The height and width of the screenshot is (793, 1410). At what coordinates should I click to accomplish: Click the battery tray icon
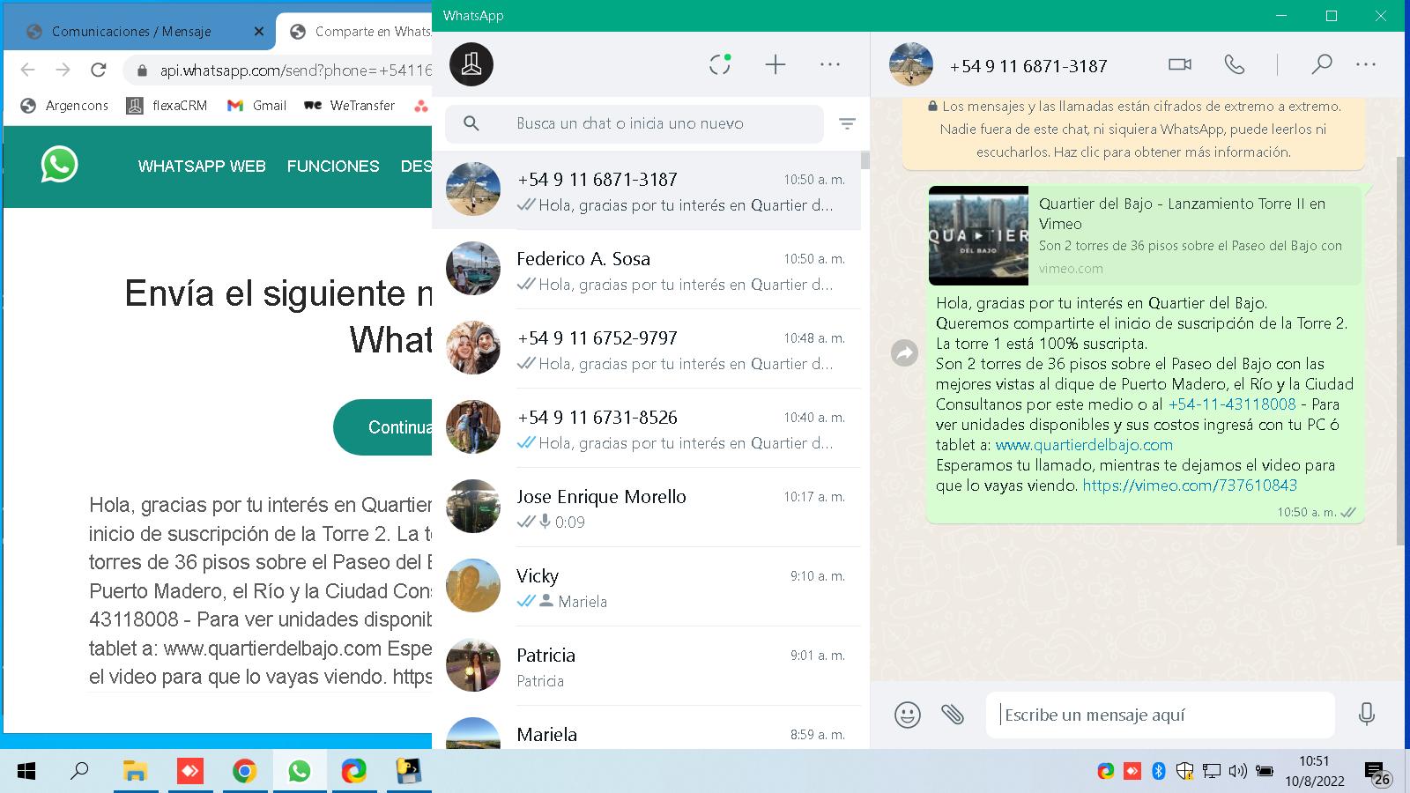click(x=1265, y=772)
